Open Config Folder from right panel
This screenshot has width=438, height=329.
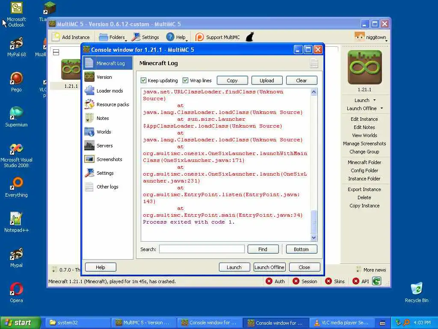click(x=364, y=170)
